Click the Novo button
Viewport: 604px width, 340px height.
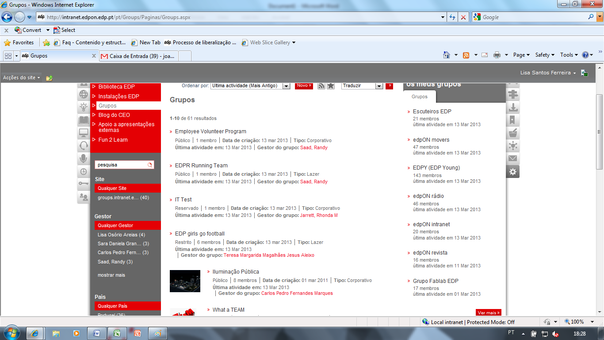(304, 86)
